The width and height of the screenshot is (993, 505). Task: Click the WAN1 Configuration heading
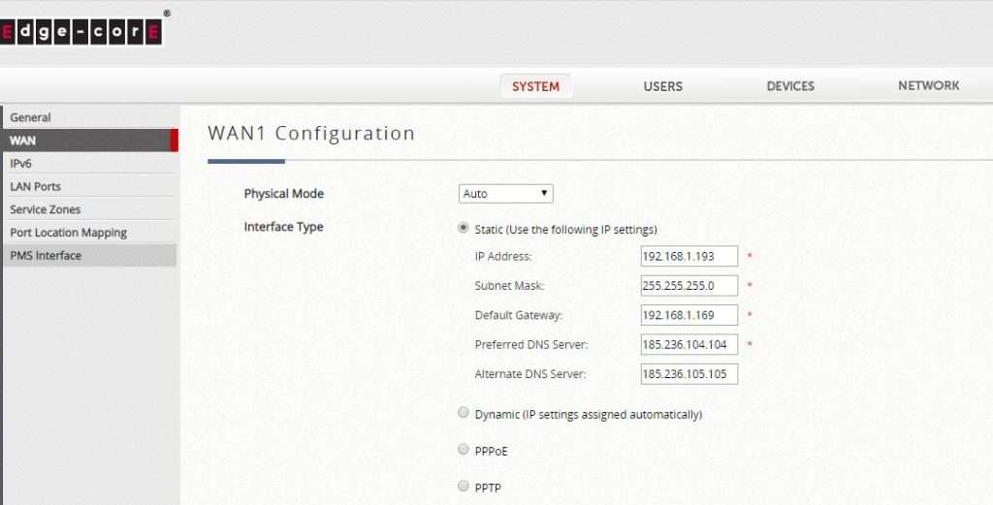(x=311, y=134)
